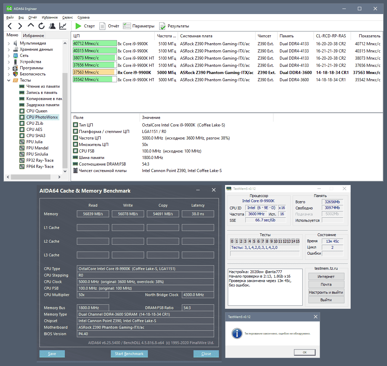Open the Файл menu

pyautogui.click(x=10, y=17)
